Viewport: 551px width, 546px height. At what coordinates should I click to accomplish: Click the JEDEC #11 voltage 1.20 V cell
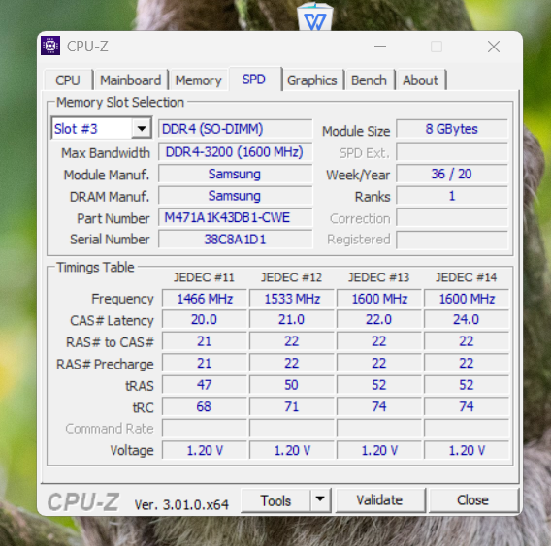[205, 450]
